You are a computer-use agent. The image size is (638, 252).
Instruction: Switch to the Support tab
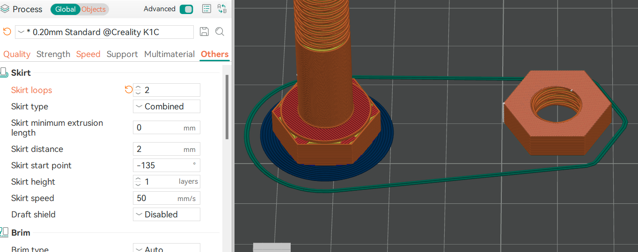pos(122,54)
